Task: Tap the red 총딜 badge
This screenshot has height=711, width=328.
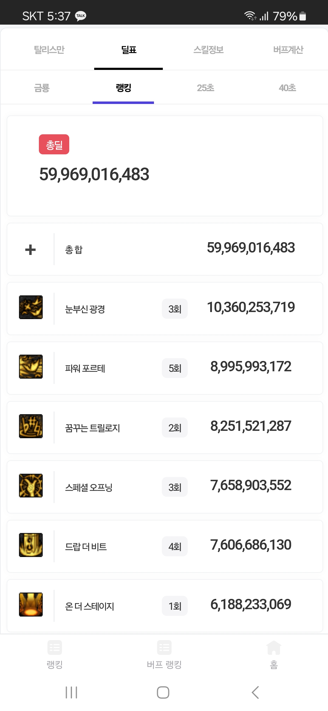Action: click(54, 145)
